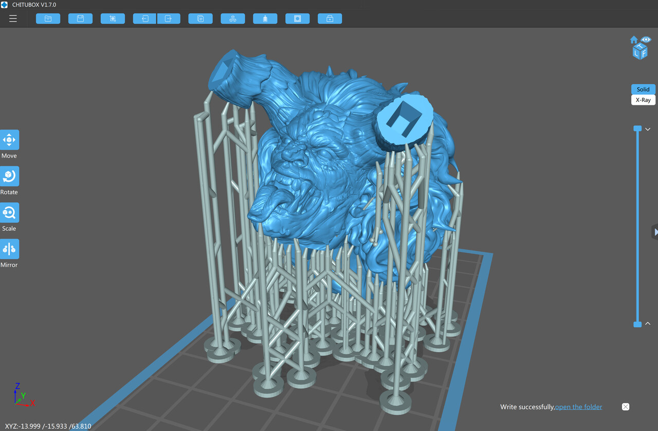Toggle the eye perspective view icon
This screenshot has width=658, height=431.
pyautogui.click(x=646, y=39)
